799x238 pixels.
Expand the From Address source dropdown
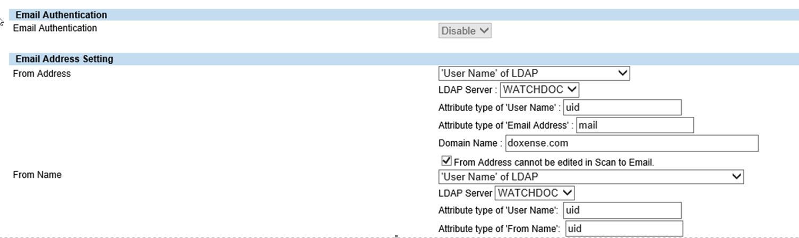[x=534, y=73]
